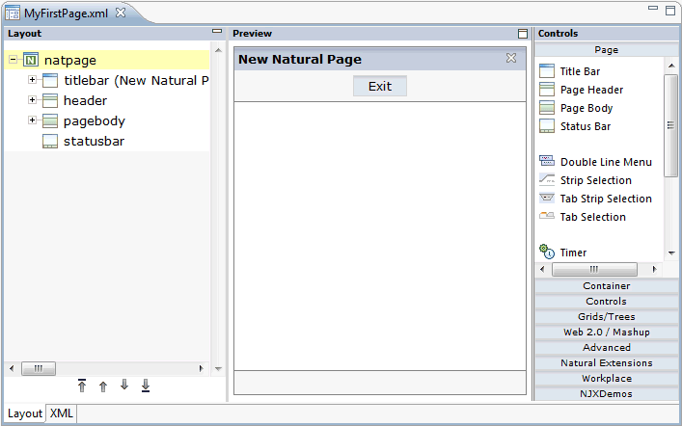682x426 pixels.
Task: Close the New Natural Page preview
Action: (511, 59)
